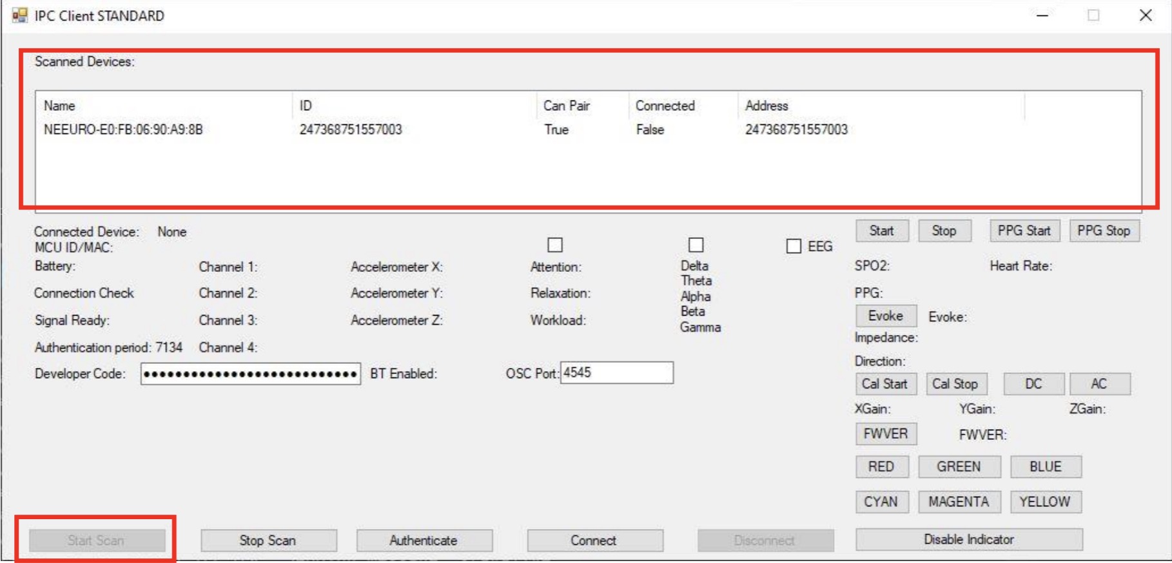The height and width of the screenshot is (563, 1172).
Task: Click the Can Pair value True
Action: click(x=556, y=129)
